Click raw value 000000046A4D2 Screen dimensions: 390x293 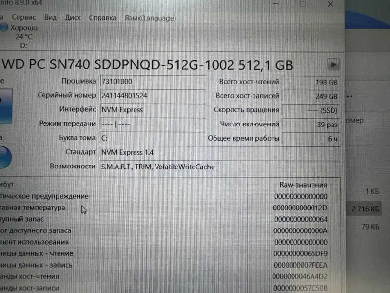tap(300, 276)
